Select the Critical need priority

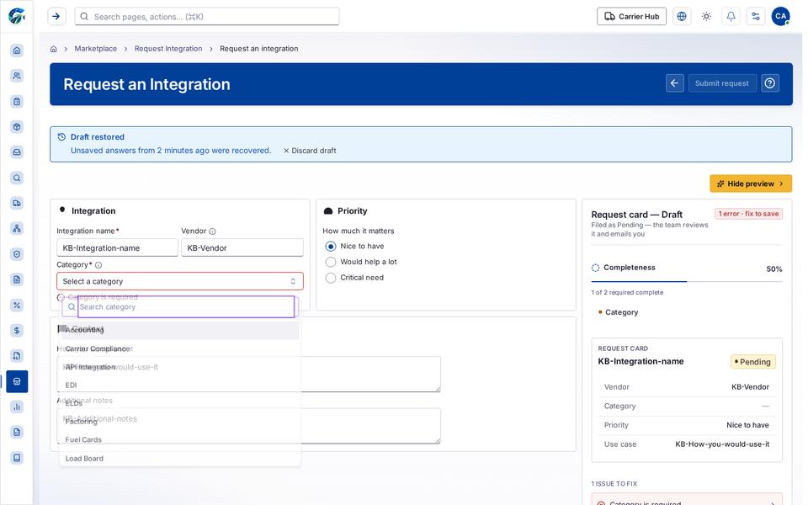coord(331,278)
